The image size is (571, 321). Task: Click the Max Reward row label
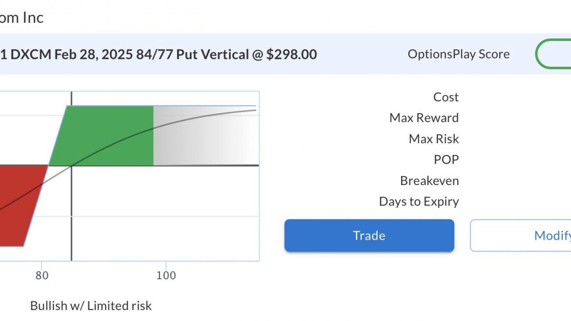click(x=424, y=118)
